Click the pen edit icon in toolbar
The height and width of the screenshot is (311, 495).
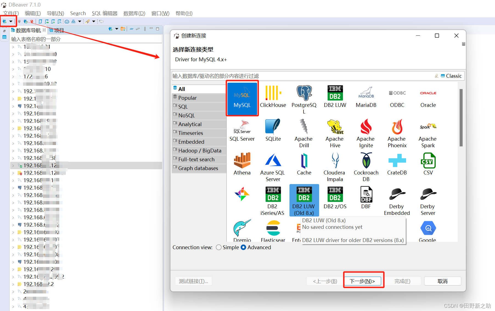coord(88,21)
